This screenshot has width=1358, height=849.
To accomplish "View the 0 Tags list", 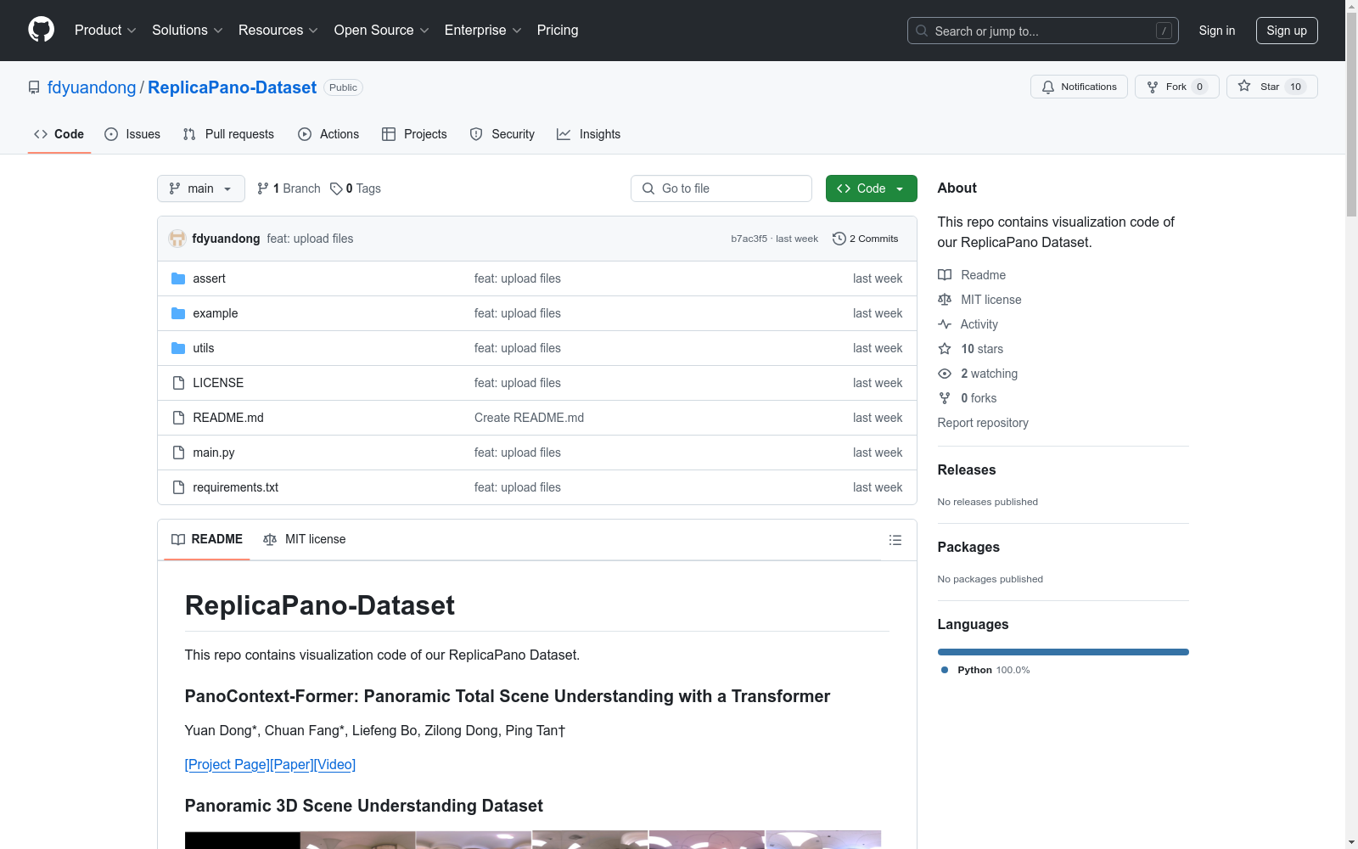I will point(356,188).
